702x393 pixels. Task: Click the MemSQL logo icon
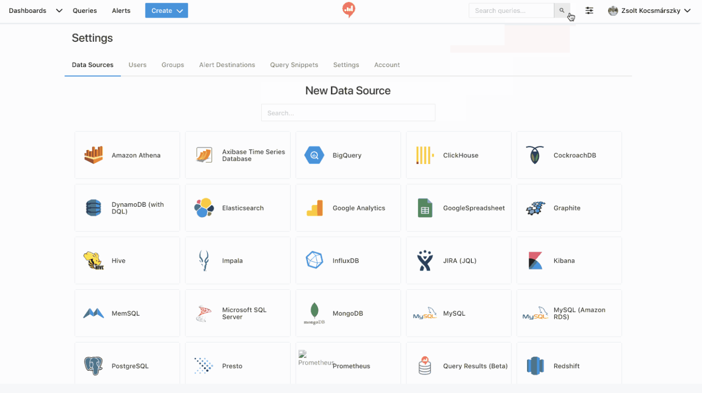[x=93, y=313]
